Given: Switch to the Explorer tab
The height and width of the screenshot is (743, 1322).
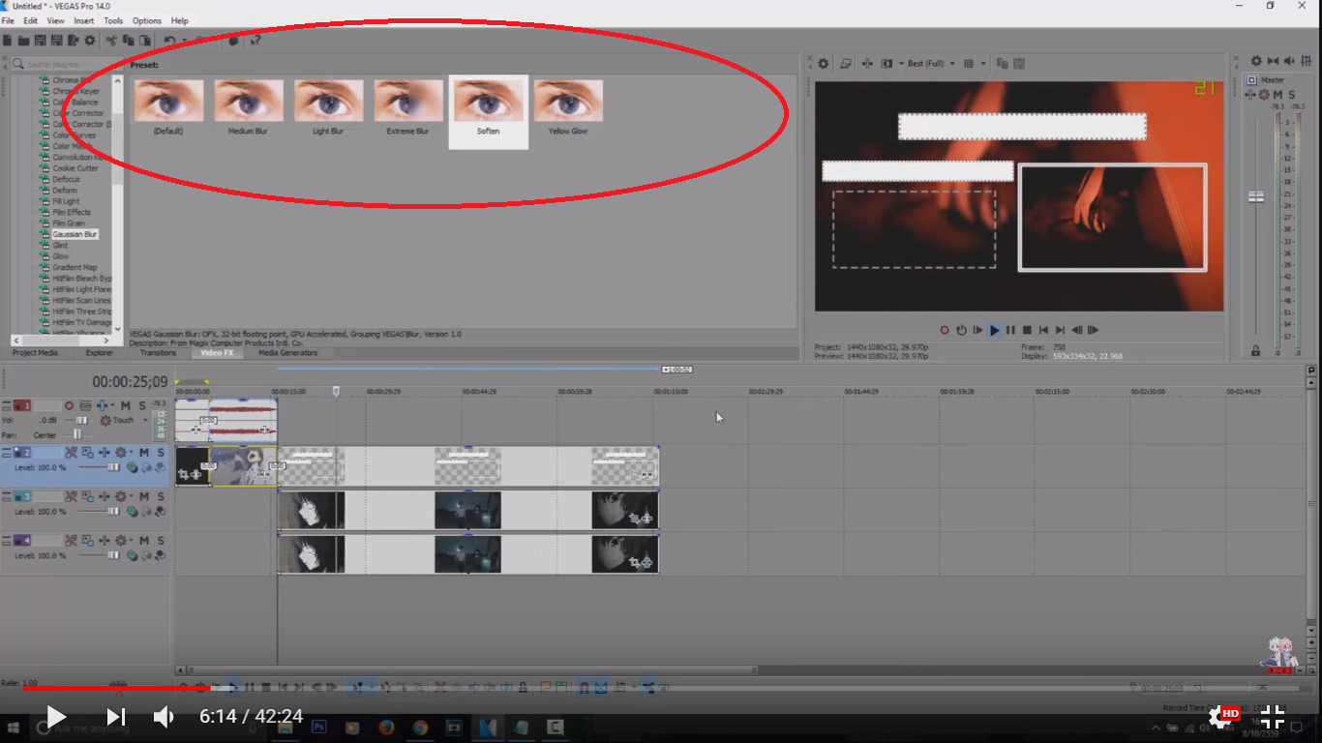Looking at the screenshot, I should (99, 352).
